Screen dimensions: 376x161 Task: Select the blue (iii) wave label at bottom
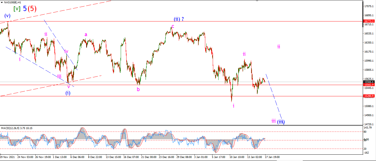point(281,122)
